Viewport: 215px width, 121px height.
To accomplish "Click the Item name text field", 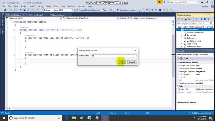I will pyautogui.click(x=114, y=56).
